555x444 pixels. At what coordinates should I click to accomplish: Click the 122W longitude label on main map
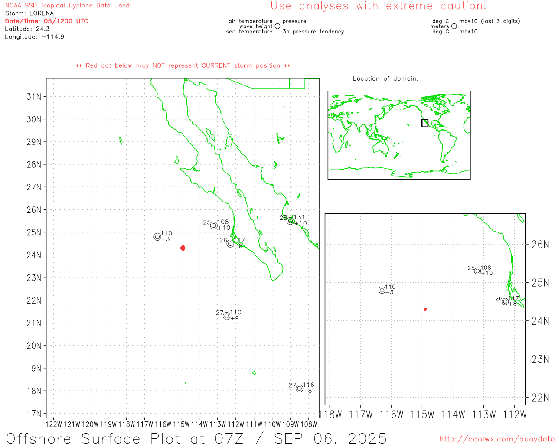pos(54,424)
